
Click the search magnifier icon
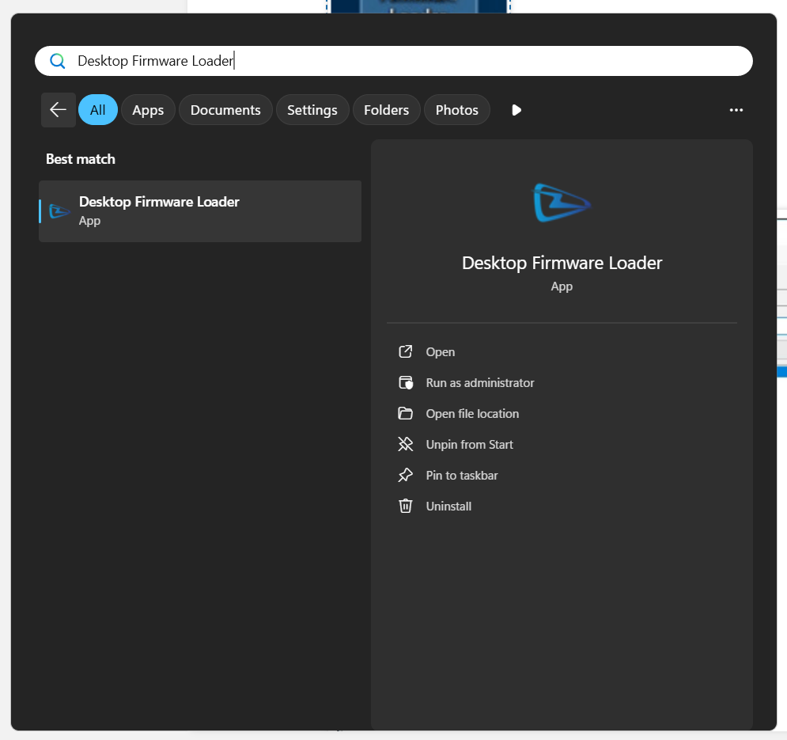point(58,61)
